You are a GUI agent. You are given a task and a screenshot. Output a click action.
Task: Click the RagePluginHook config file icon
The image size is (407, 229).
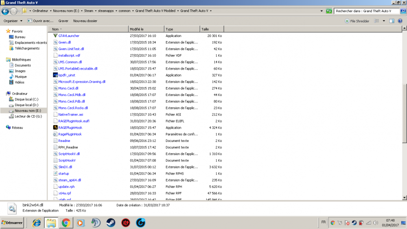tap(55, 134)
